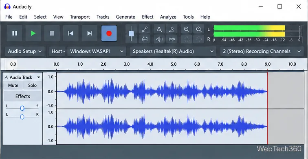Open the Analyze menu
The height and width of the screenshot is (159, 308).
tap(168, 17)
